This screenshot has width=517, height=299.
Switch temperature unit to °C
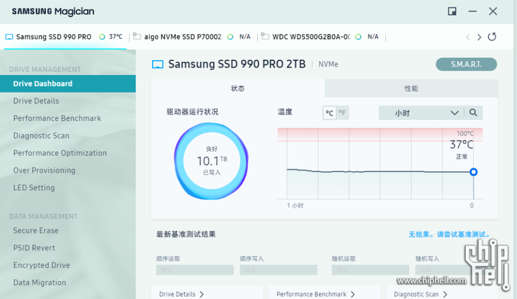tap(330, 113)
